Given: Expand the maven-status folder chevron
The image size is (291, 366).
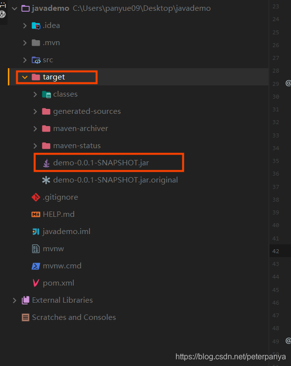Looking at the screenshot, I should point(35,146).
